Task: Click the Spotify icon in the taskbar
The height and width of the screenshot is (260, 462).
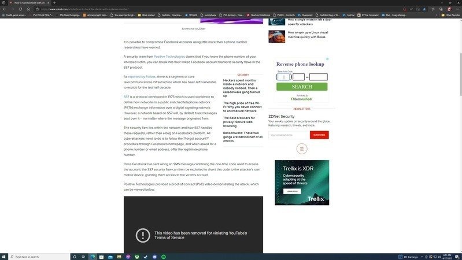Action: click(163, 257)
